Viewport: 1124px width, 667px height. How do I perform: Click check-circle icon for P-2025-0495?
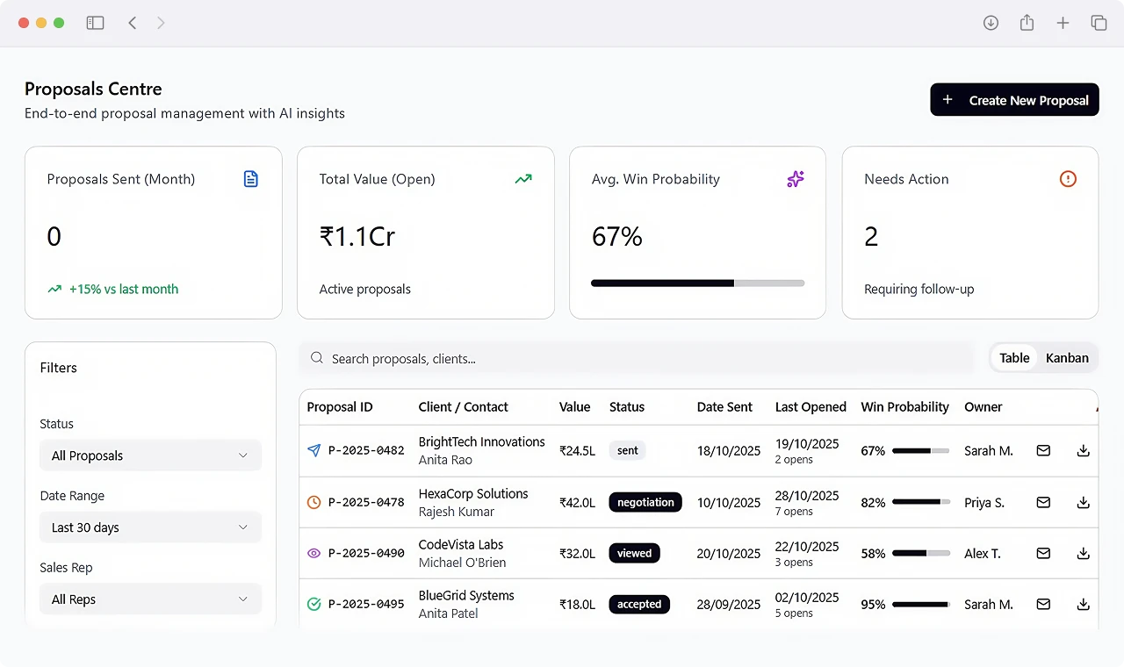click(x=314, y=604)
